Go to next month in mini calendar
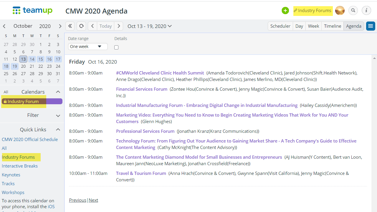Screen dimensions: 377x212 point(60,26)
